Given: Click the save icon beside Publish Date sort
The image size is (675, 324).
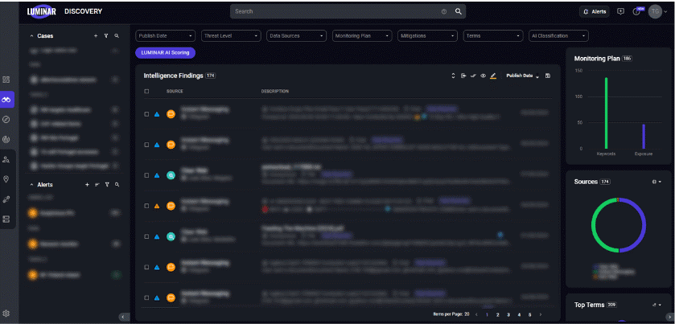Looking at the screenshot, I should pos(548,76).
